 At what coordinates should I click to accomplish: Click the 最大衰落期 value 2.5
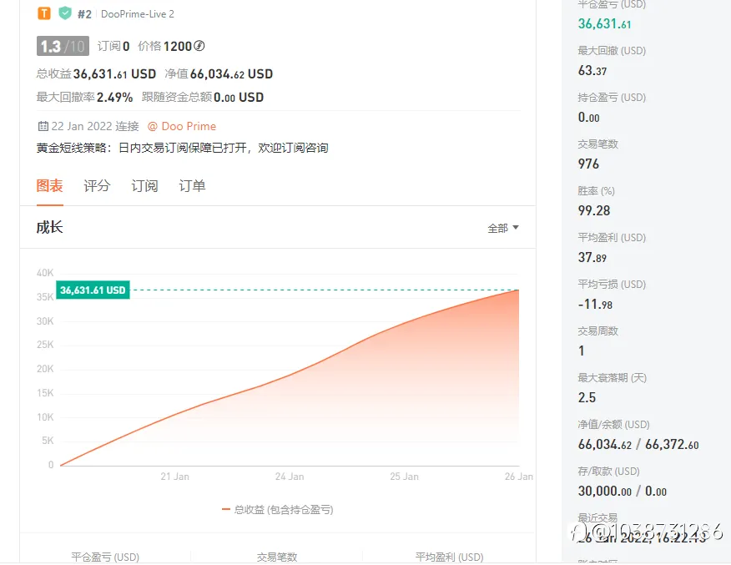click(587, 397)
